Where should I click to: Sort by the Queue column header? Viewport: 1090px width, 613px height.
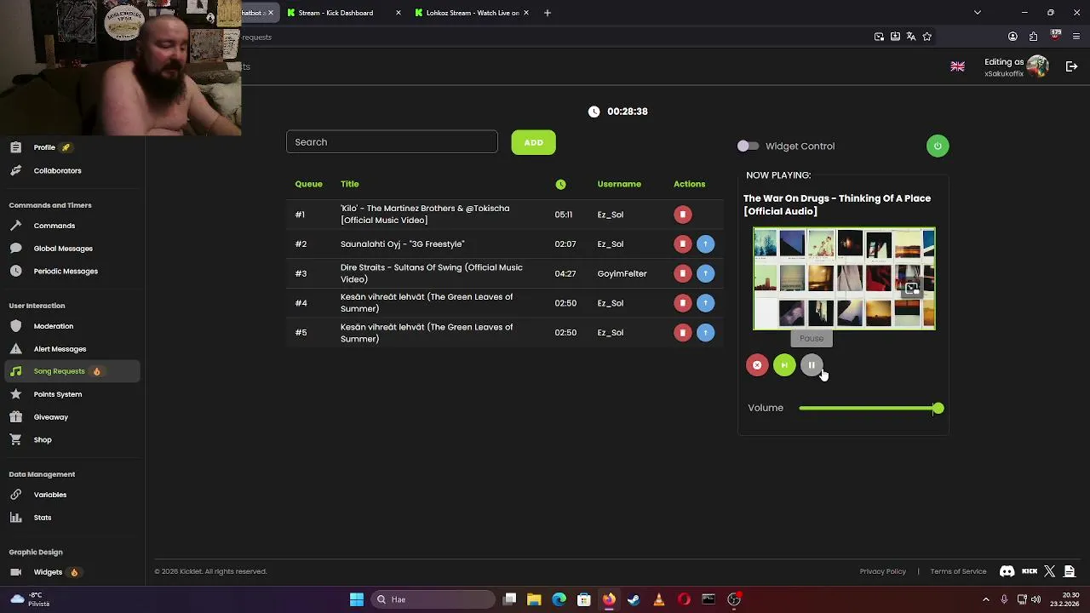[308, 184]
